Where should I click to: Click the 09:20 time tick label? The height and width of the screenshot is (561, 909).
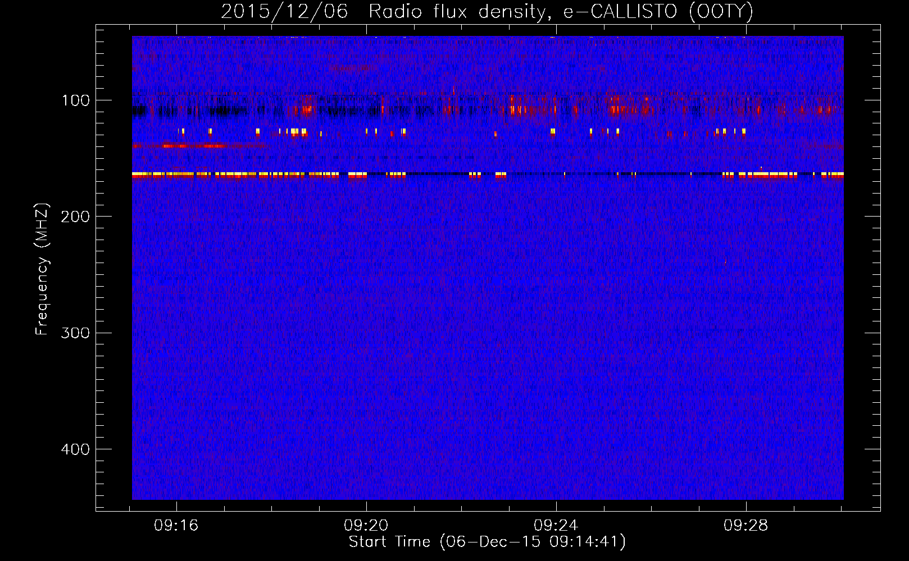pos(366,526)
